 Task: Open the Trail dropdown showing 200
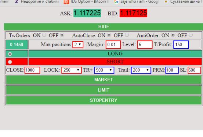[141, 70]
